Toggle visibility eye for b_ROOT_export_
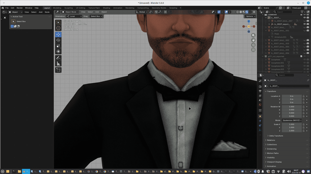Screen dimensions: 311x174 click(305, 24)
